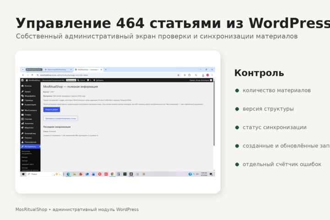
Task: Click the blue Открыть раздел button
Action: tap(51, 110)
